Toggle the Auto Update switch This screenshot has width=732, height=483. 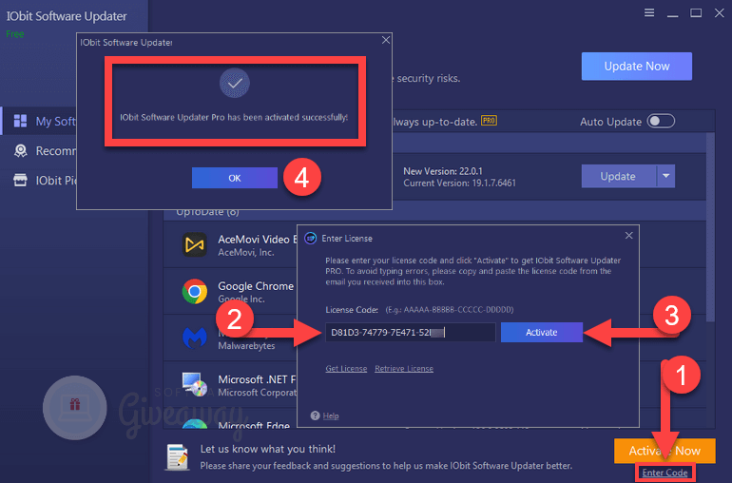click(661, 122)
